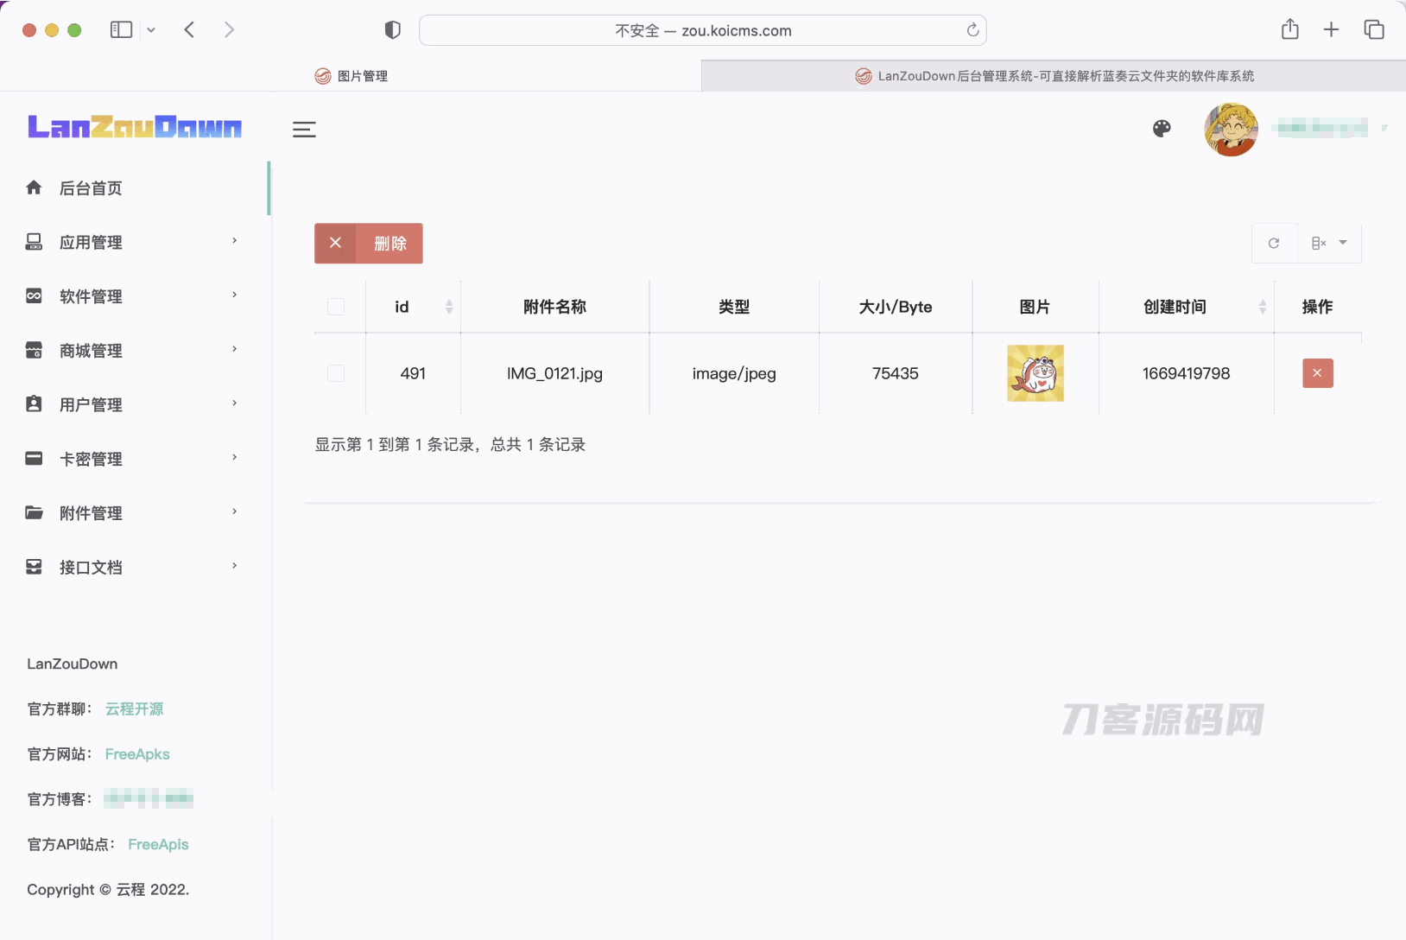Click the 接口文档 sidebar icon

34,567
